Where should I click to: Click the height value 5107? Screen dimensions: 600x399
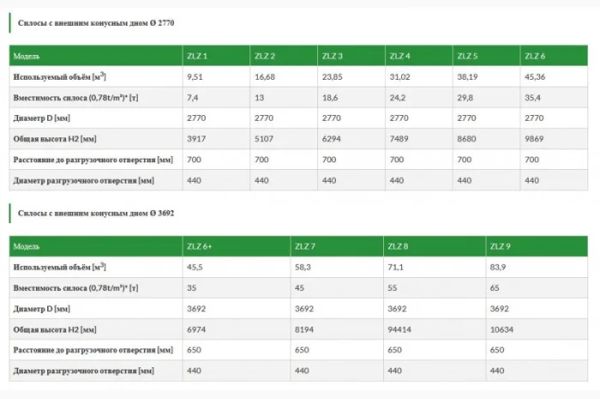click(x=263, y=139)
